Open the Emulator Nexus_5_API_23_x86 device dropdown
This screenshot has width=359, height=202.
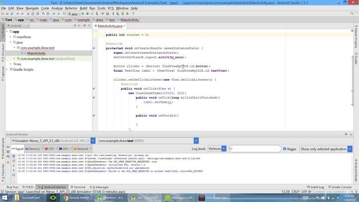(x=93, y=141)
